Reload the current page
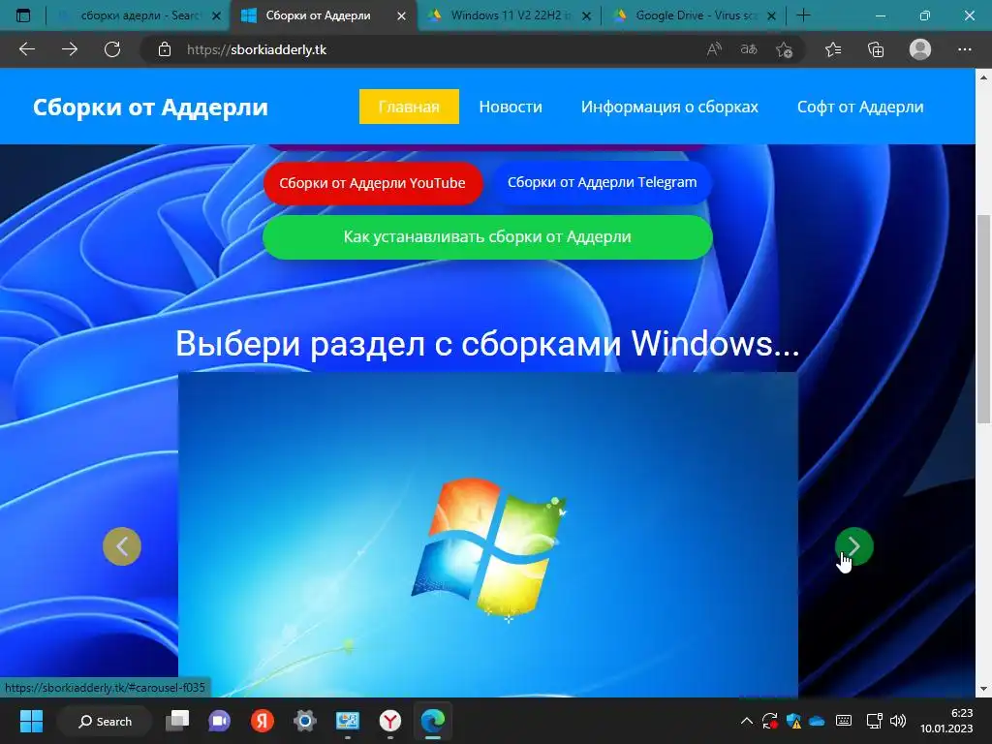This screenshot has width=992, height=744. point(112,49)
